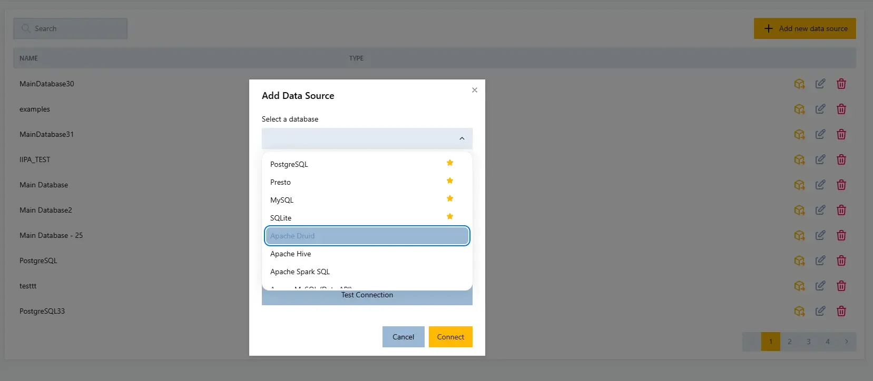
Task: Click Add new data source button
Action: pos(805,28)
